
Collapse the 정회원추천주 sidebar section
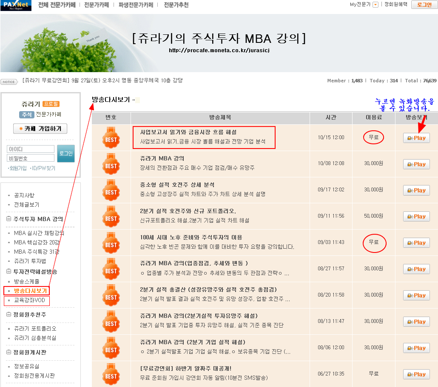pos(9,314)
